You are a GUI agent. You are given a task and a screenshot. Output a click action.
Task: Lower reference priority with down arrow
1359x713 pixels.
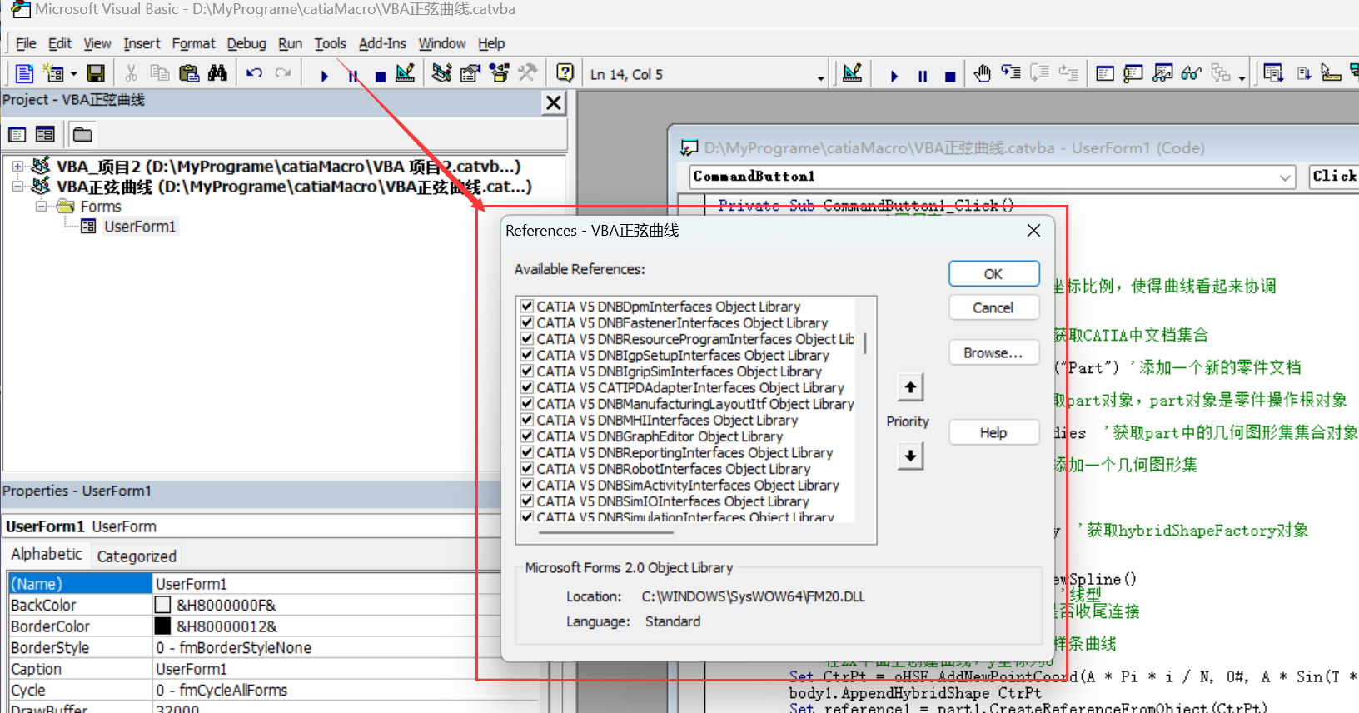910,456
